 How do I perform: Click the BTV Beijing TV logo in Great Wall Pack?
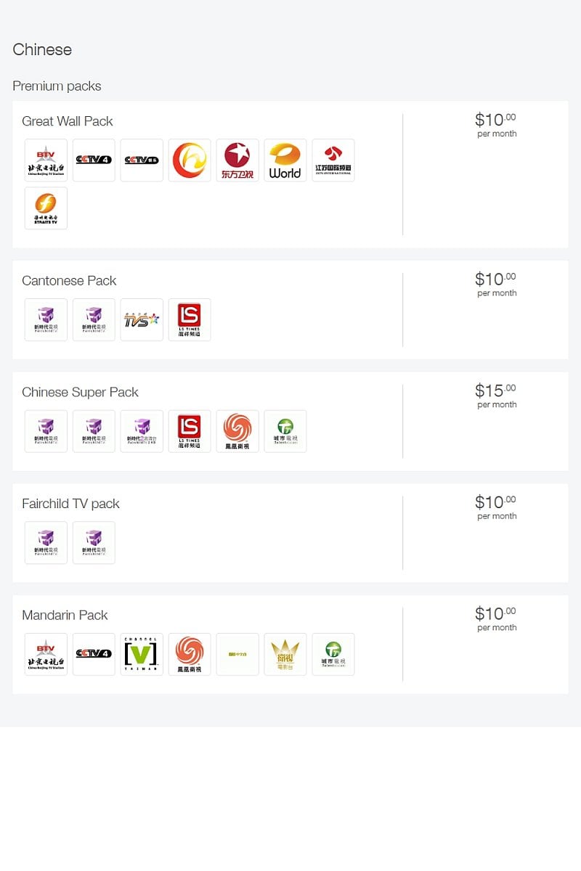[x=46, y=160]
